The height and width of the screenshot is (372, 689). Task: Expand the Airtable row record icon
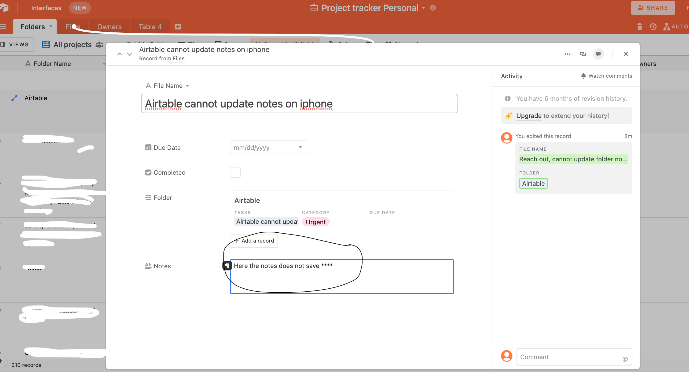[x=14, y=98]
